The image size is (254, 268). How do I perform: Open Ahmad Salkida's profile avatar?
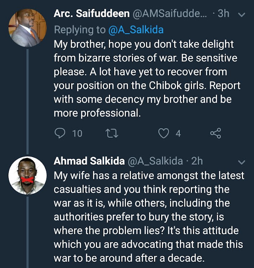[27, 175]
